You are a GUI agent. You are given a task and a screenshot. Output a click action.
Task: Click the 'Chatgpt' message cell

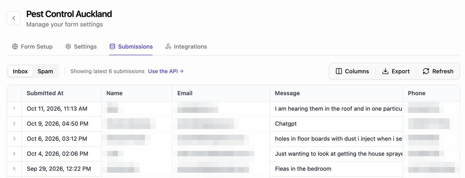pyautogui.click(x=336, y=124)
